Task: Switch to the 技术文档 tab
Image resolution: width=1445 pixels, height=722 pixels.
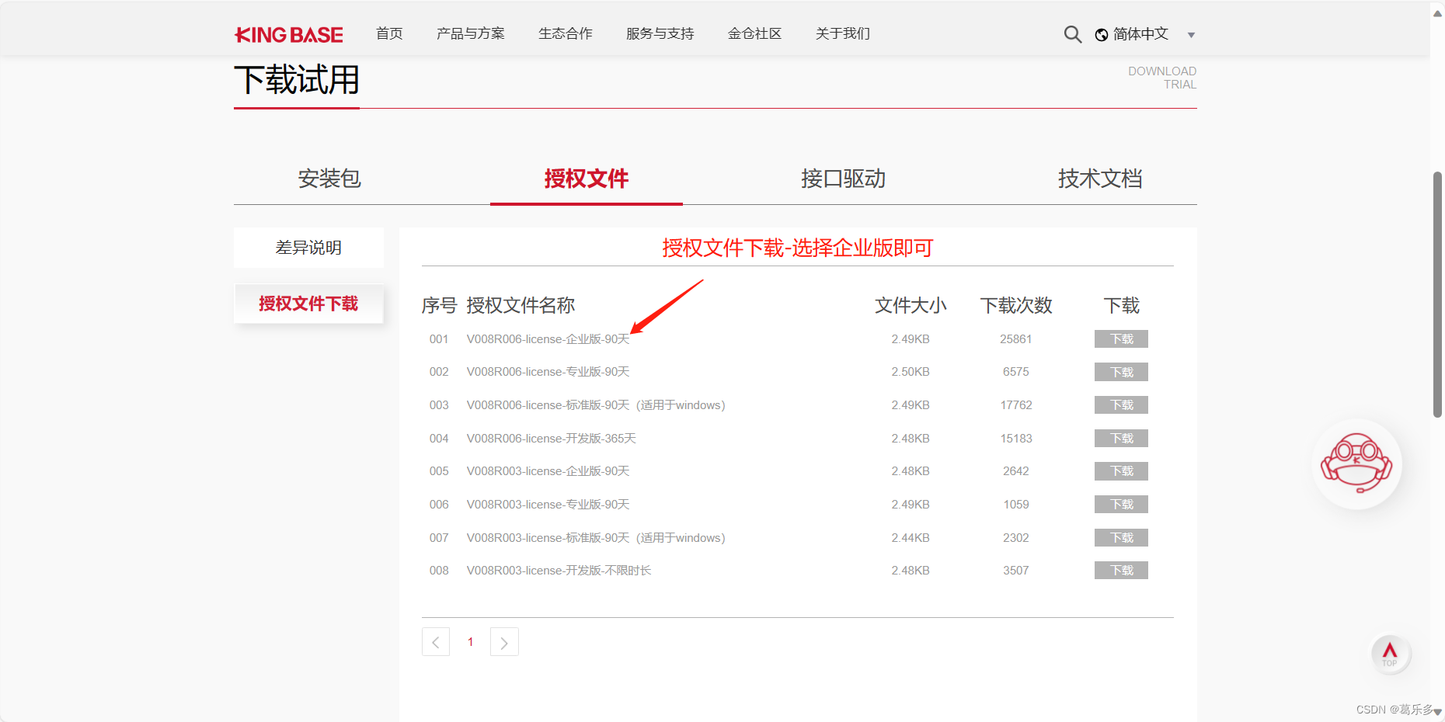Action: point(1099,179)
